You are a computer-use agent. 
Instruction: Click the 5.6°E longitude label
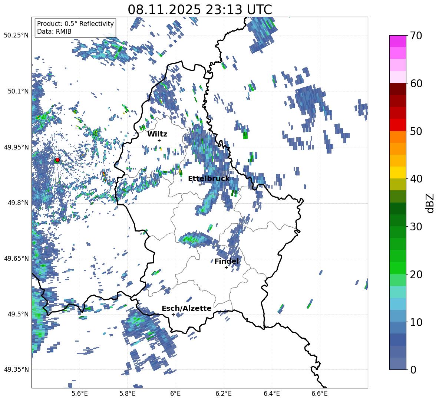point(80,394)
